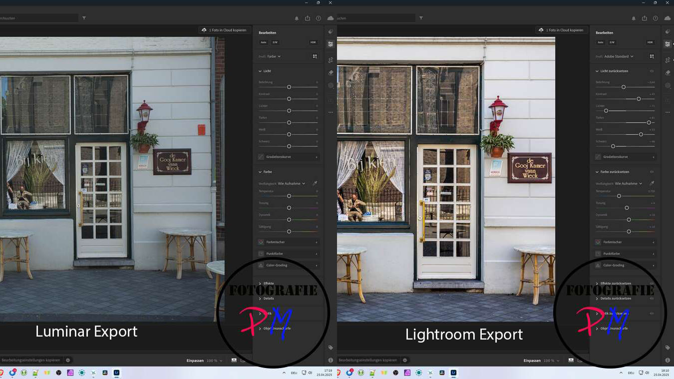
Task: Expand the Effekte section in left window
Action: tap(260, 284)
